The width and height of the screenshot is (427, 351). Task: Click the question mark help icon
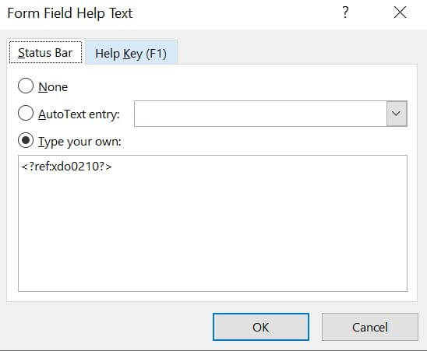click(345, 12)
